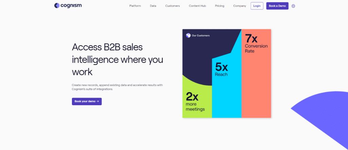Navigate to the Pricing page
348x150 pixels.
(x=220, y=6)
